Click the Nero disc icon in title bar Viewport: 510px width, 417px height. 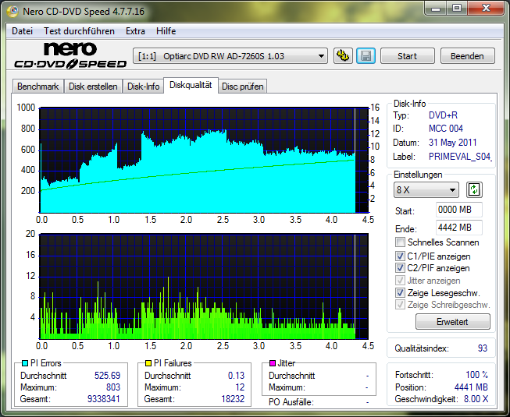(13, 12)
